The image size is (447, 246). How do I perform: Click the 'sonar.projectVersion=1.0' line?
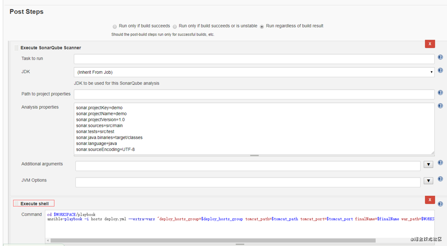100,120
